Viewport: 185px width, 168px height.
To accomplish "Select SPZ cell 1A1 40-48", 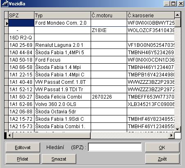I will (x=21, y=82).
